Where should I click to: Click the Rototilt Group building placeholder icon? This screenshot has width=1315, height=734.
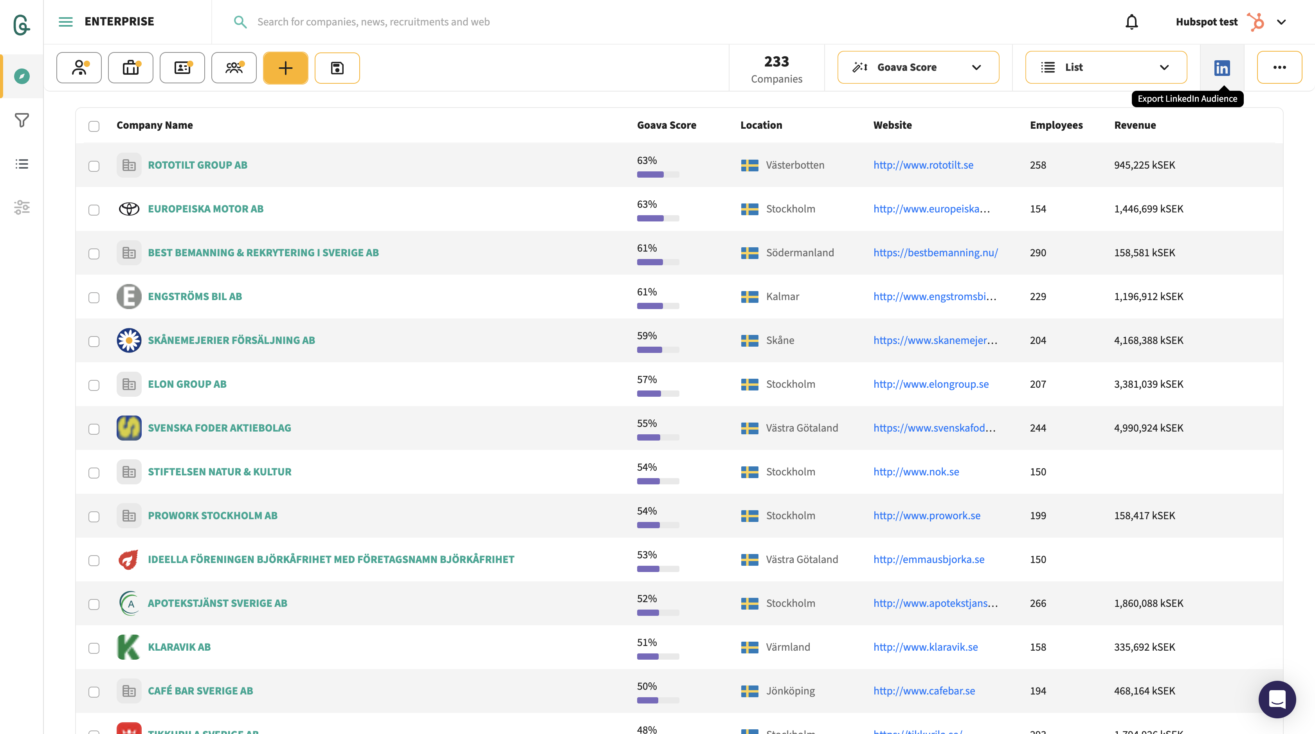[x=129, y=165]
